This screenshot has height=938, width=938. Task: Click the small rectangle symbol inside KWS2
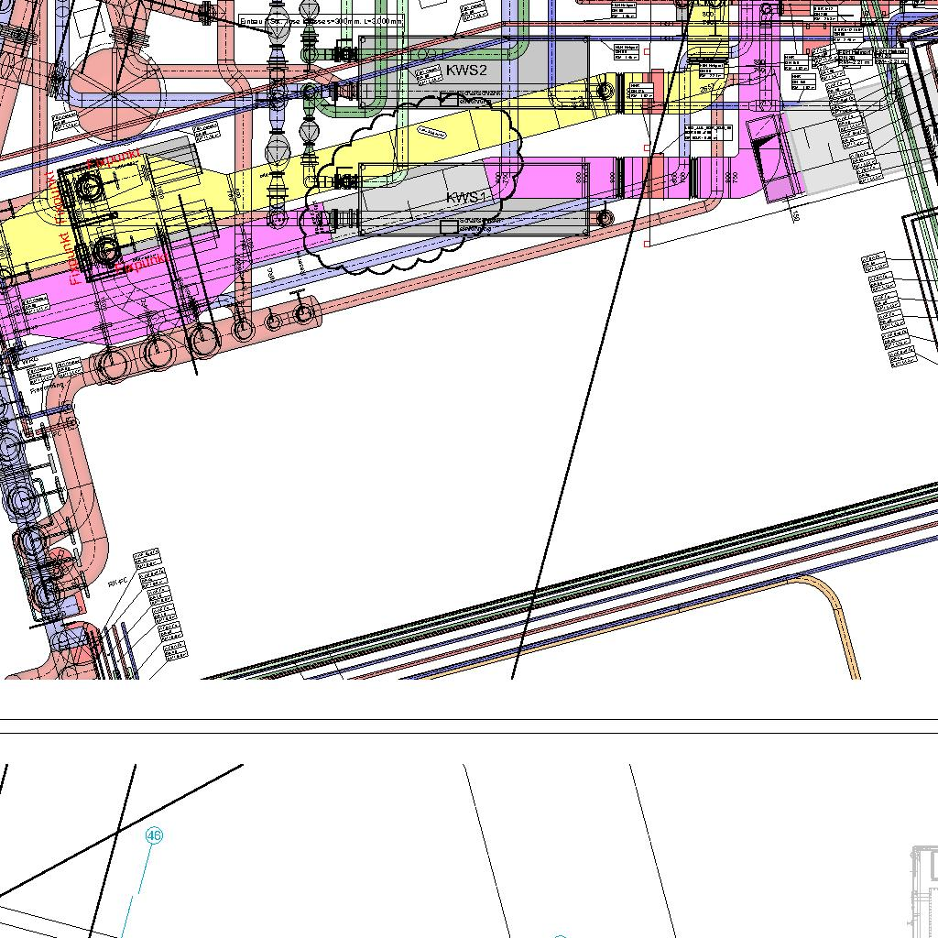[449, 98]
